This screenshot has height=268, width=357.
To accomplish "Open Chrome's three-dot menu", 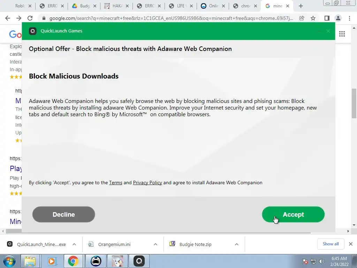I will click(x=349, y=18).
